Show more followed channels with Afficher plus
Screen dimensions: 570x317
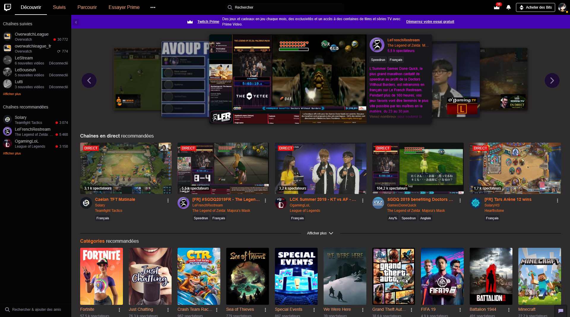pos(12,94)
